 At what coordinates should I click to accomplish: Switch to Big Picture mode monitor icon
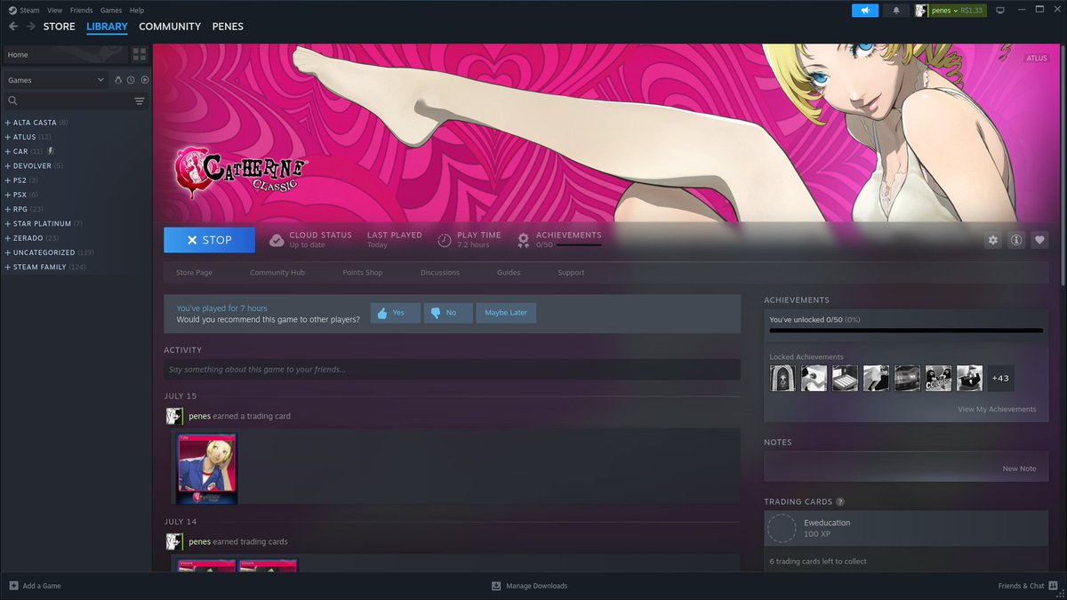(1000, 11)
